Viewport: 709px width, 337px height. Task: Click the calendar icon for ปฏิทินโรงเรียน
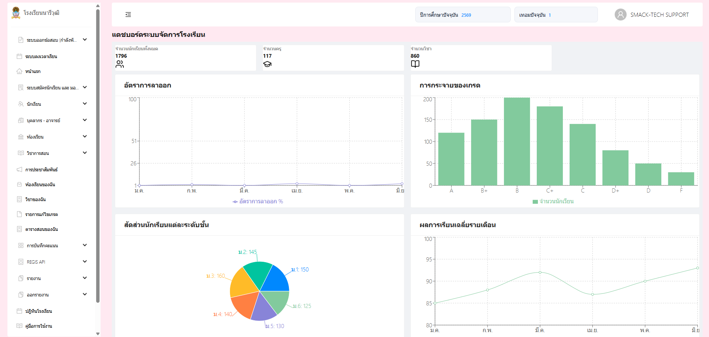tap(19, 311)
